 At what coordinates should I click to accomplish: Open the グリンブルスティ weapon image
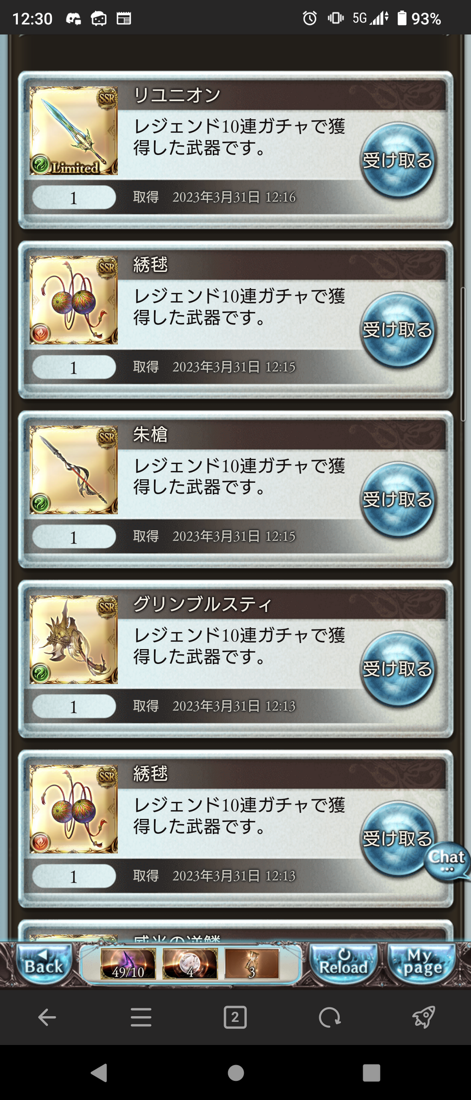click(x=73, y=639)
